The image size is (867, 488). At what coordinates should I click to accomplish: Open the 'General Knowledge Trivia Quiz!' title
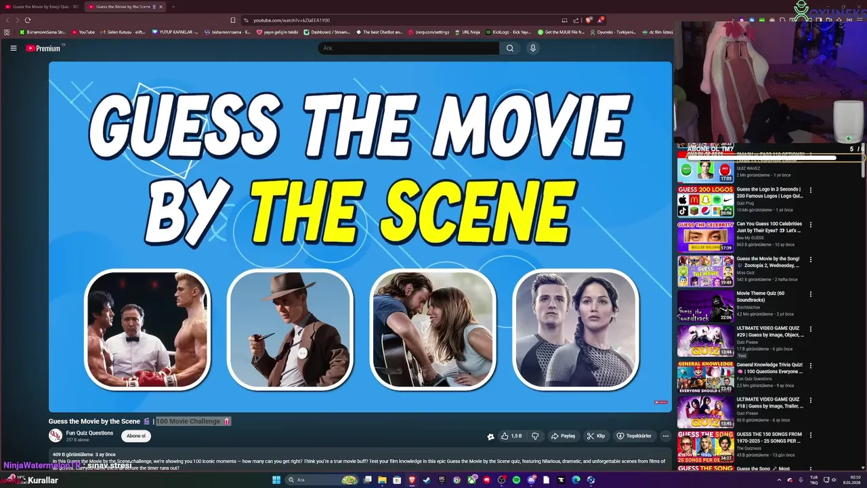pyautogui.click(x=769, y=368)
